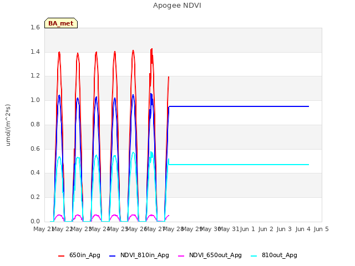Click the 0.4 y-axis tick label

tap(35, 172)
